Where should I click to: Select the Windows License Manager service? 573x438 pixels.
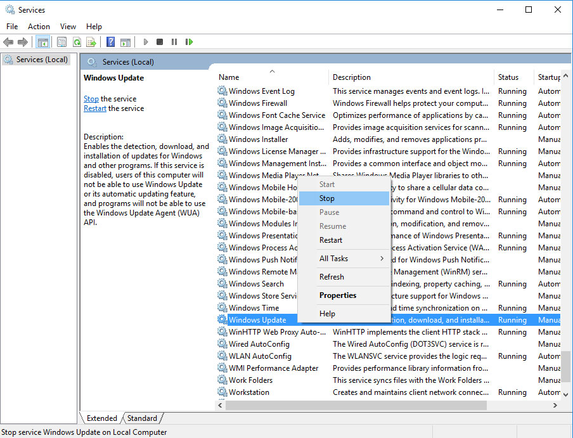(389, 151)
